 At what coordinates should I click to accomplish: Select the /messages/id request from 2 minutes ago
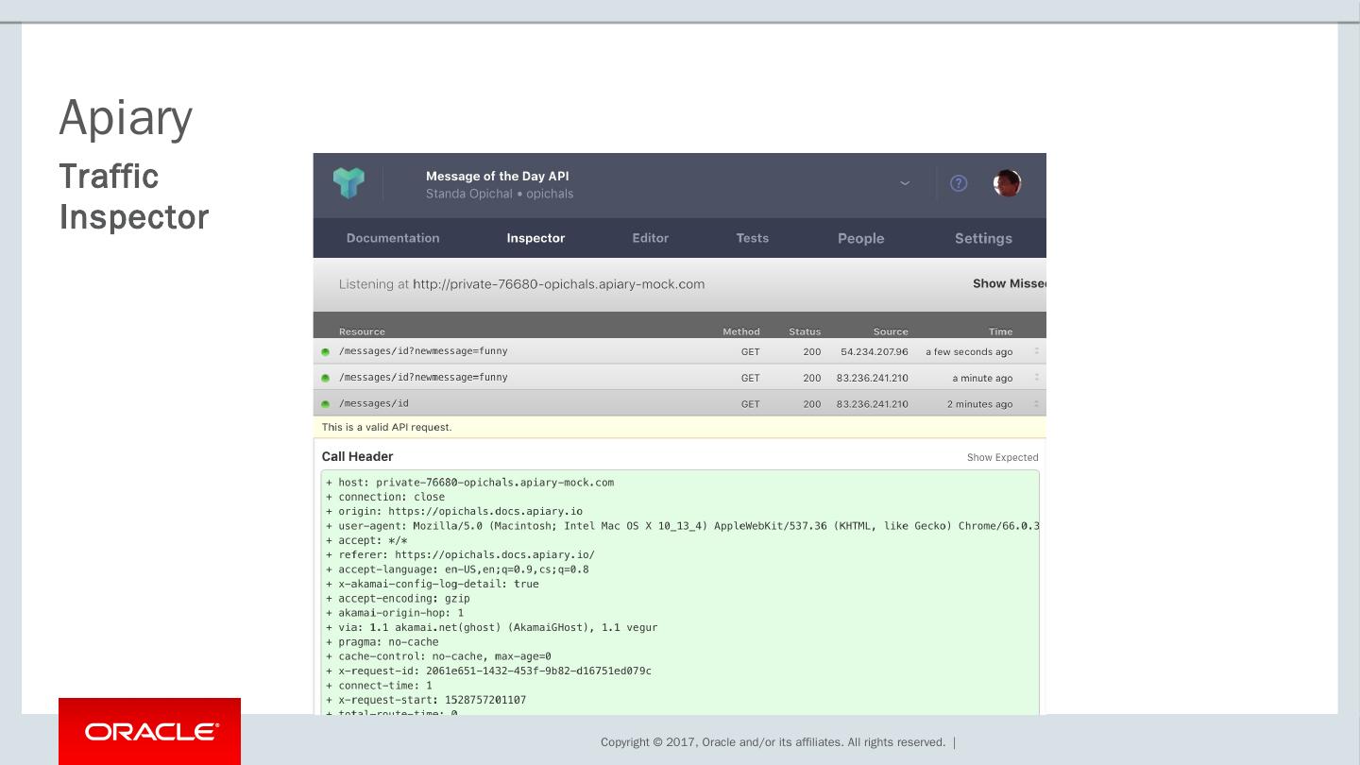click(x=680, y=404)
